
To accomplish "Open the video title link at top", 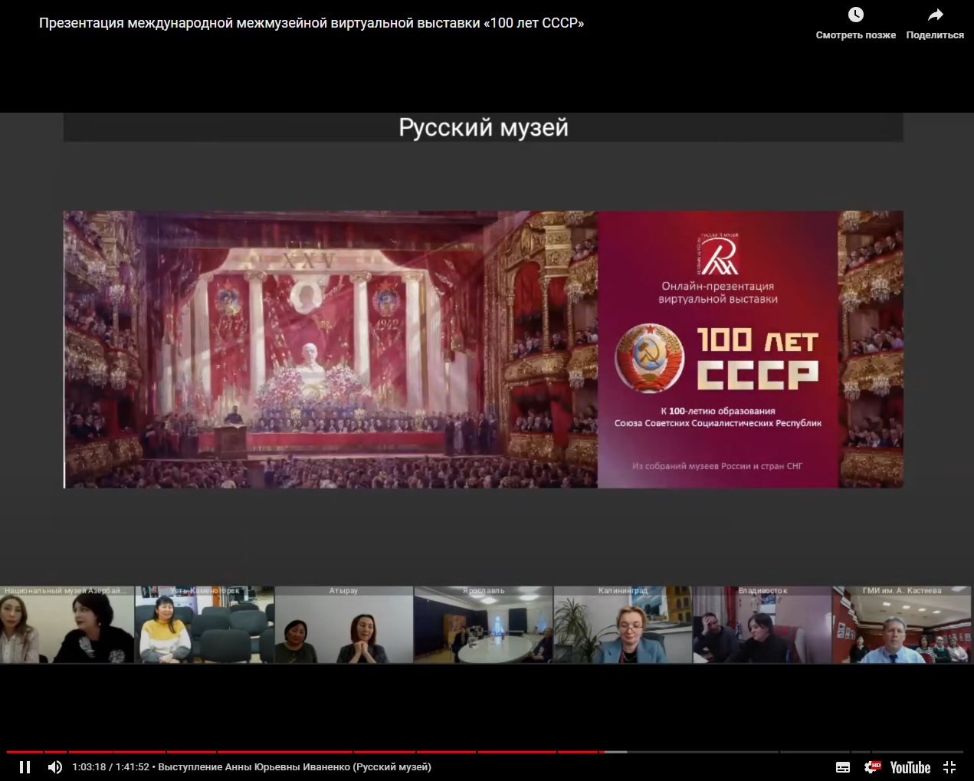I will pos(311,23).
